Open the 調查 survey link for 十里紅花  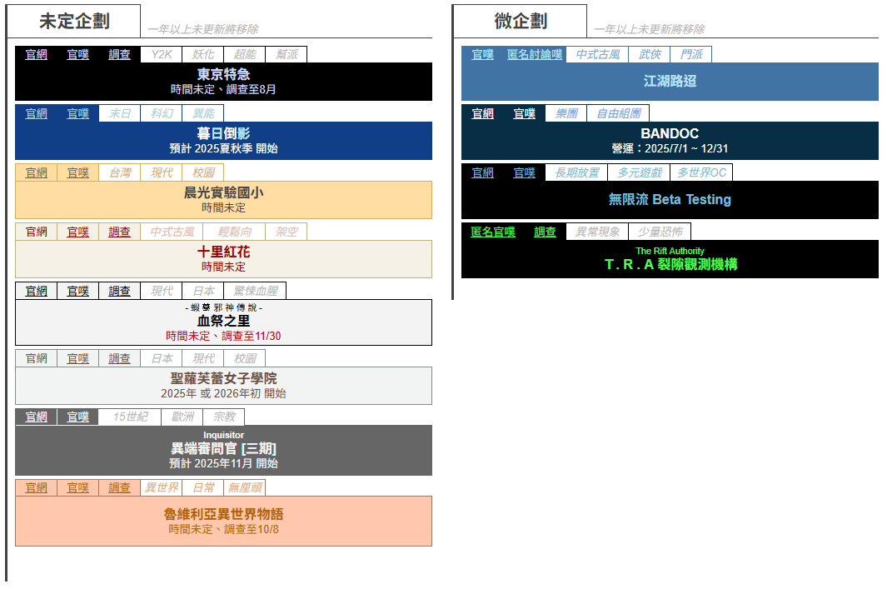(x=119, y=232)
